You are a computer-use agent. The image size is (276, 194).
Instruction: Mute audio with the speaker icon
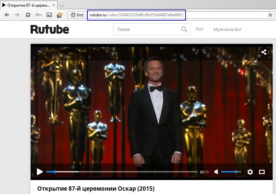pos(216,172)
